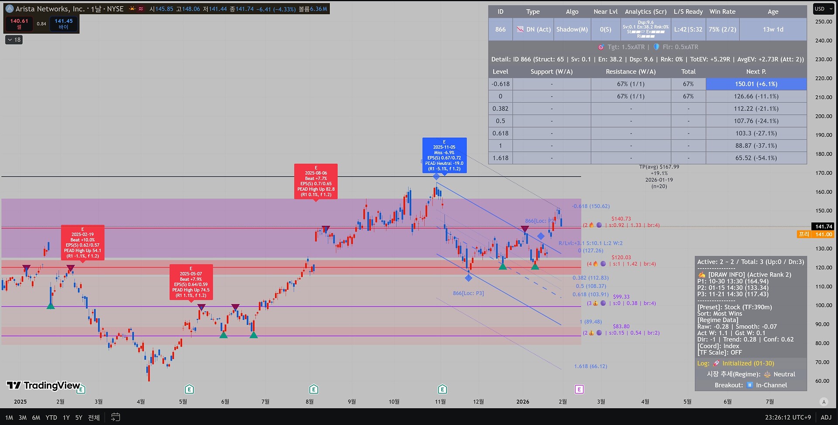Click the green earnings E marker below February 2025
The image size is (838, 425).
(81, 389)
